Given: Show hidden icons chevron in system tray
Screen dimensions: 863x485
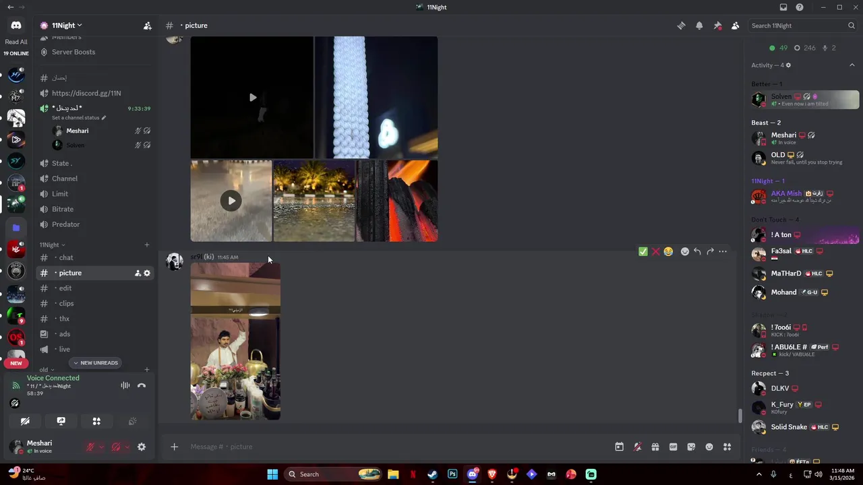Looking at the screenshot, I should pos(758,474).
